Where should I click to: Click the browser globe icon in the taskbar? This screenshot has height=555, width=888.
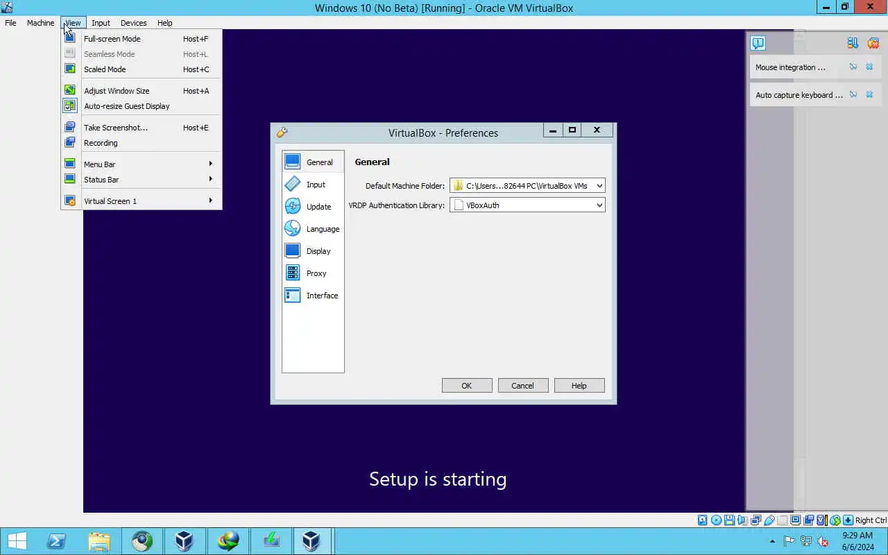[x=142, y=541]
